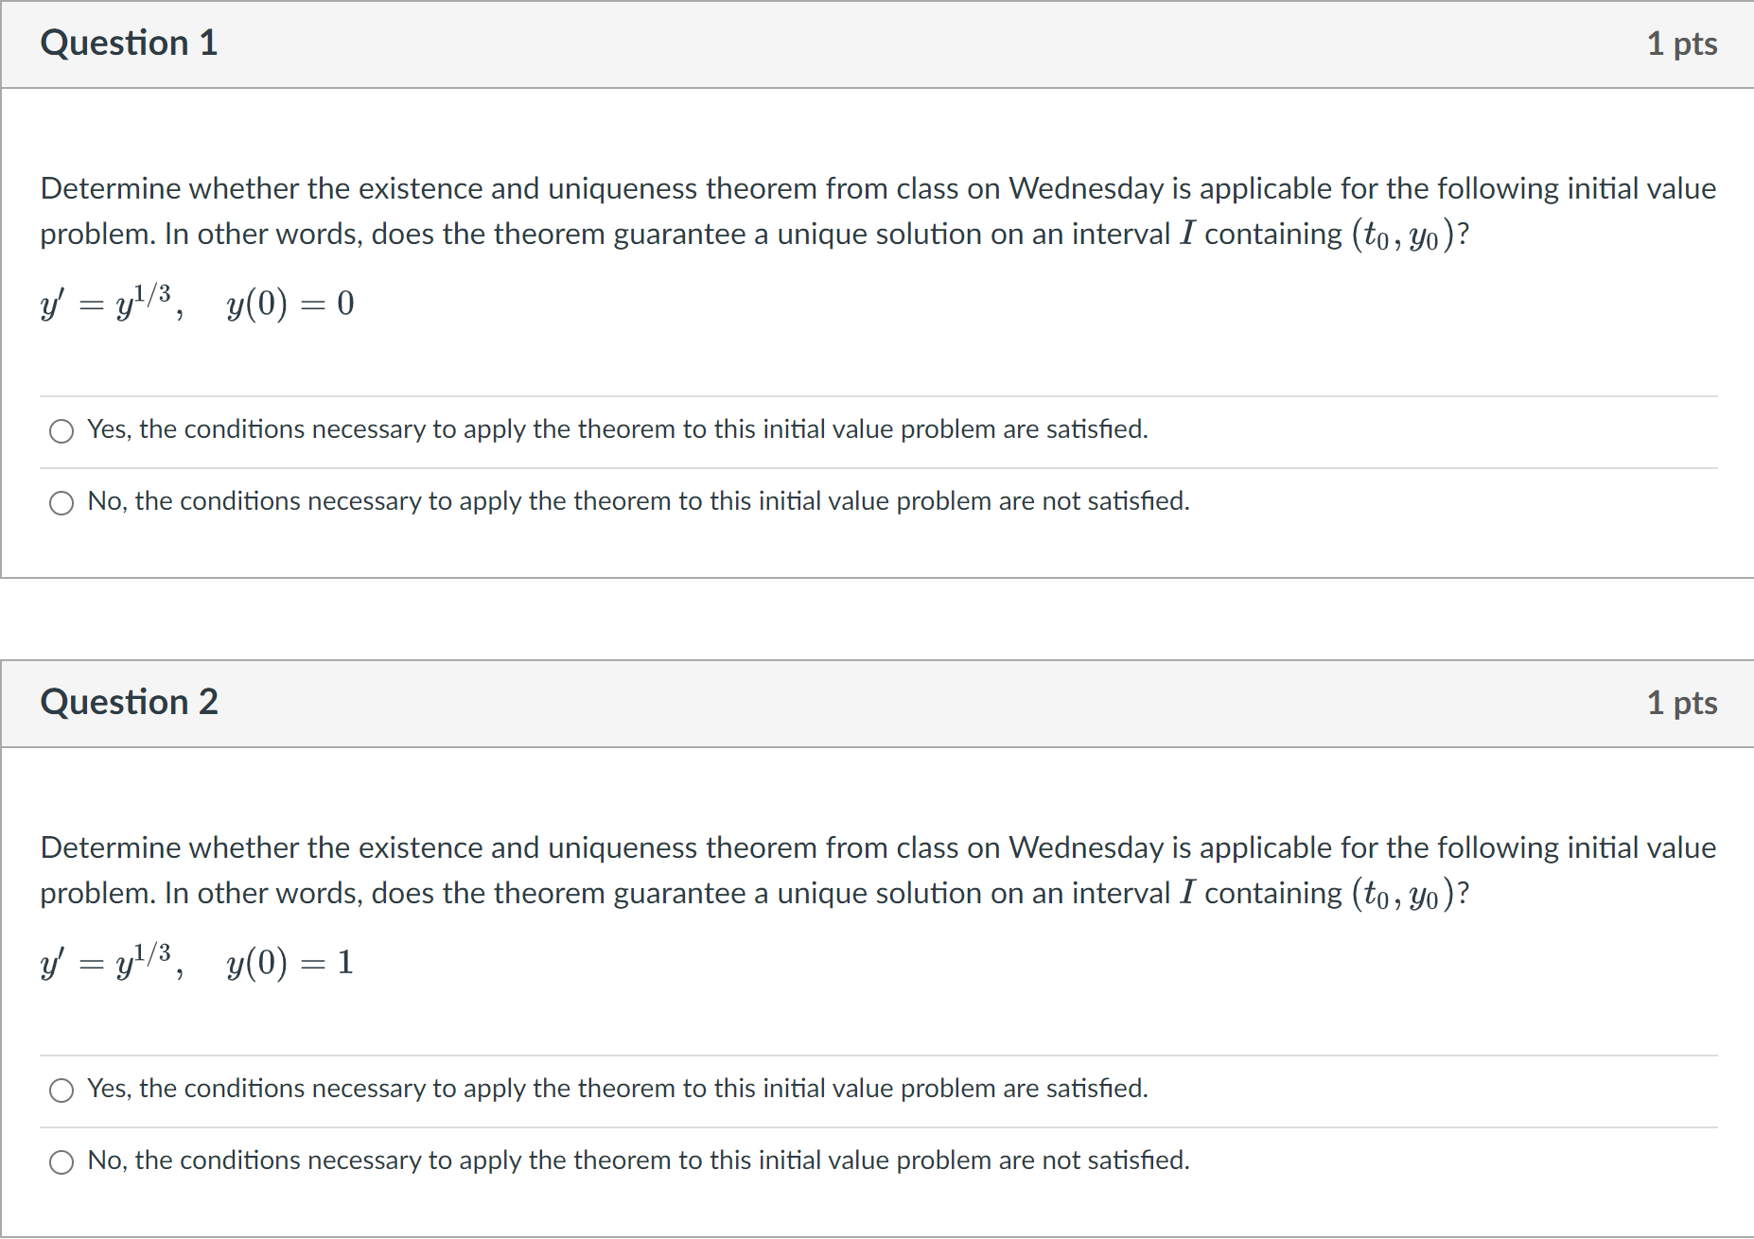Viewport: 1754px width, 1239px height.
Task: Click the "Question 2" header
Action: pyautogui.click(x=129, y=703)
